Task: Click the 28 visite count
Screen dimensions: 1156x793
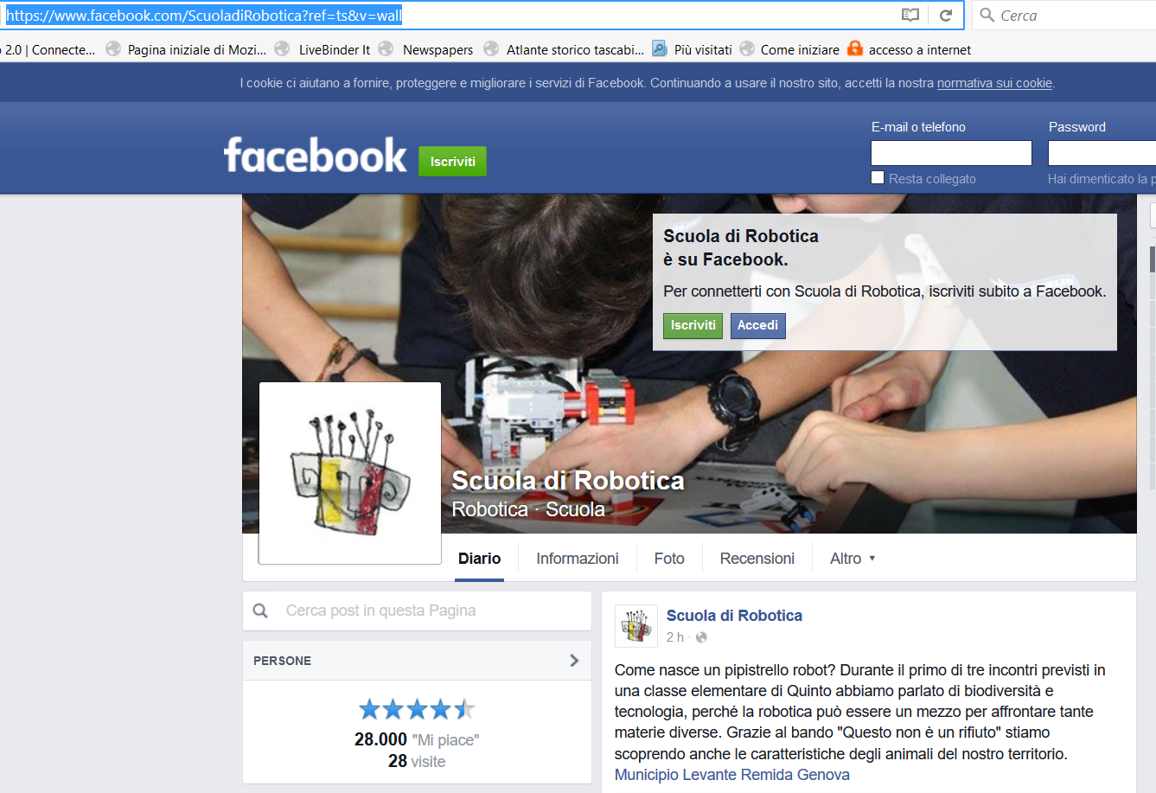Action: [417, 761]
